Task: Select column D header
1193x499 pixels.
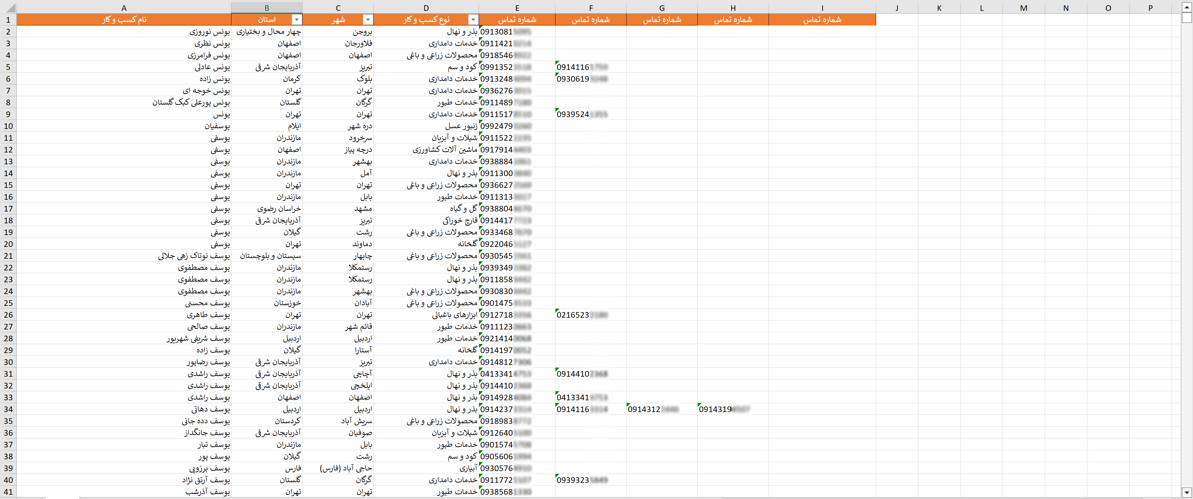Action: [426, 8]
